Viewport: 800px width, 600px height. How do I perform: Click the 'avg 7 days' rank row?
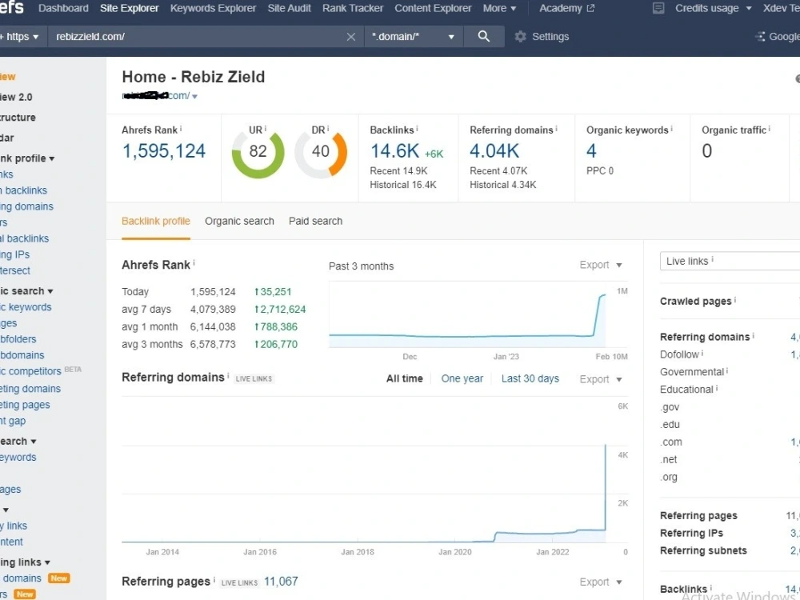click(214, 309)
